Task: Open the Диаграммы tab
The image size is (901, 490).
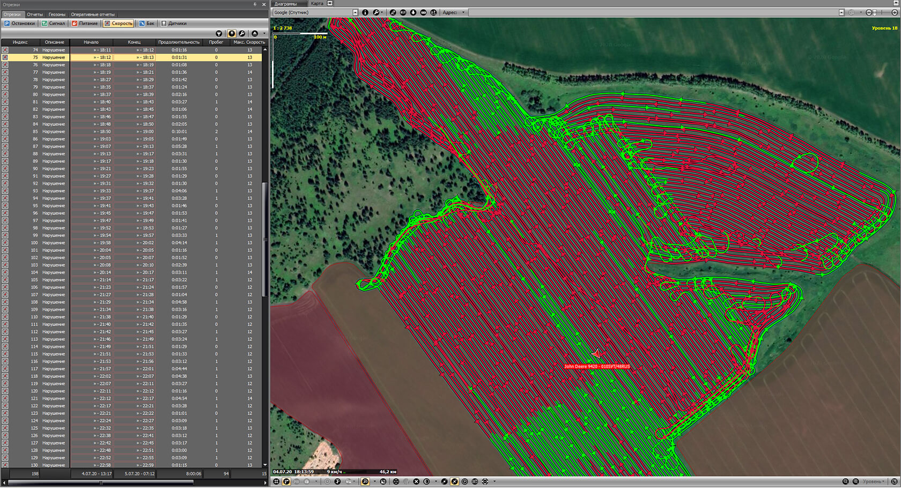Action: pos(286,4)
